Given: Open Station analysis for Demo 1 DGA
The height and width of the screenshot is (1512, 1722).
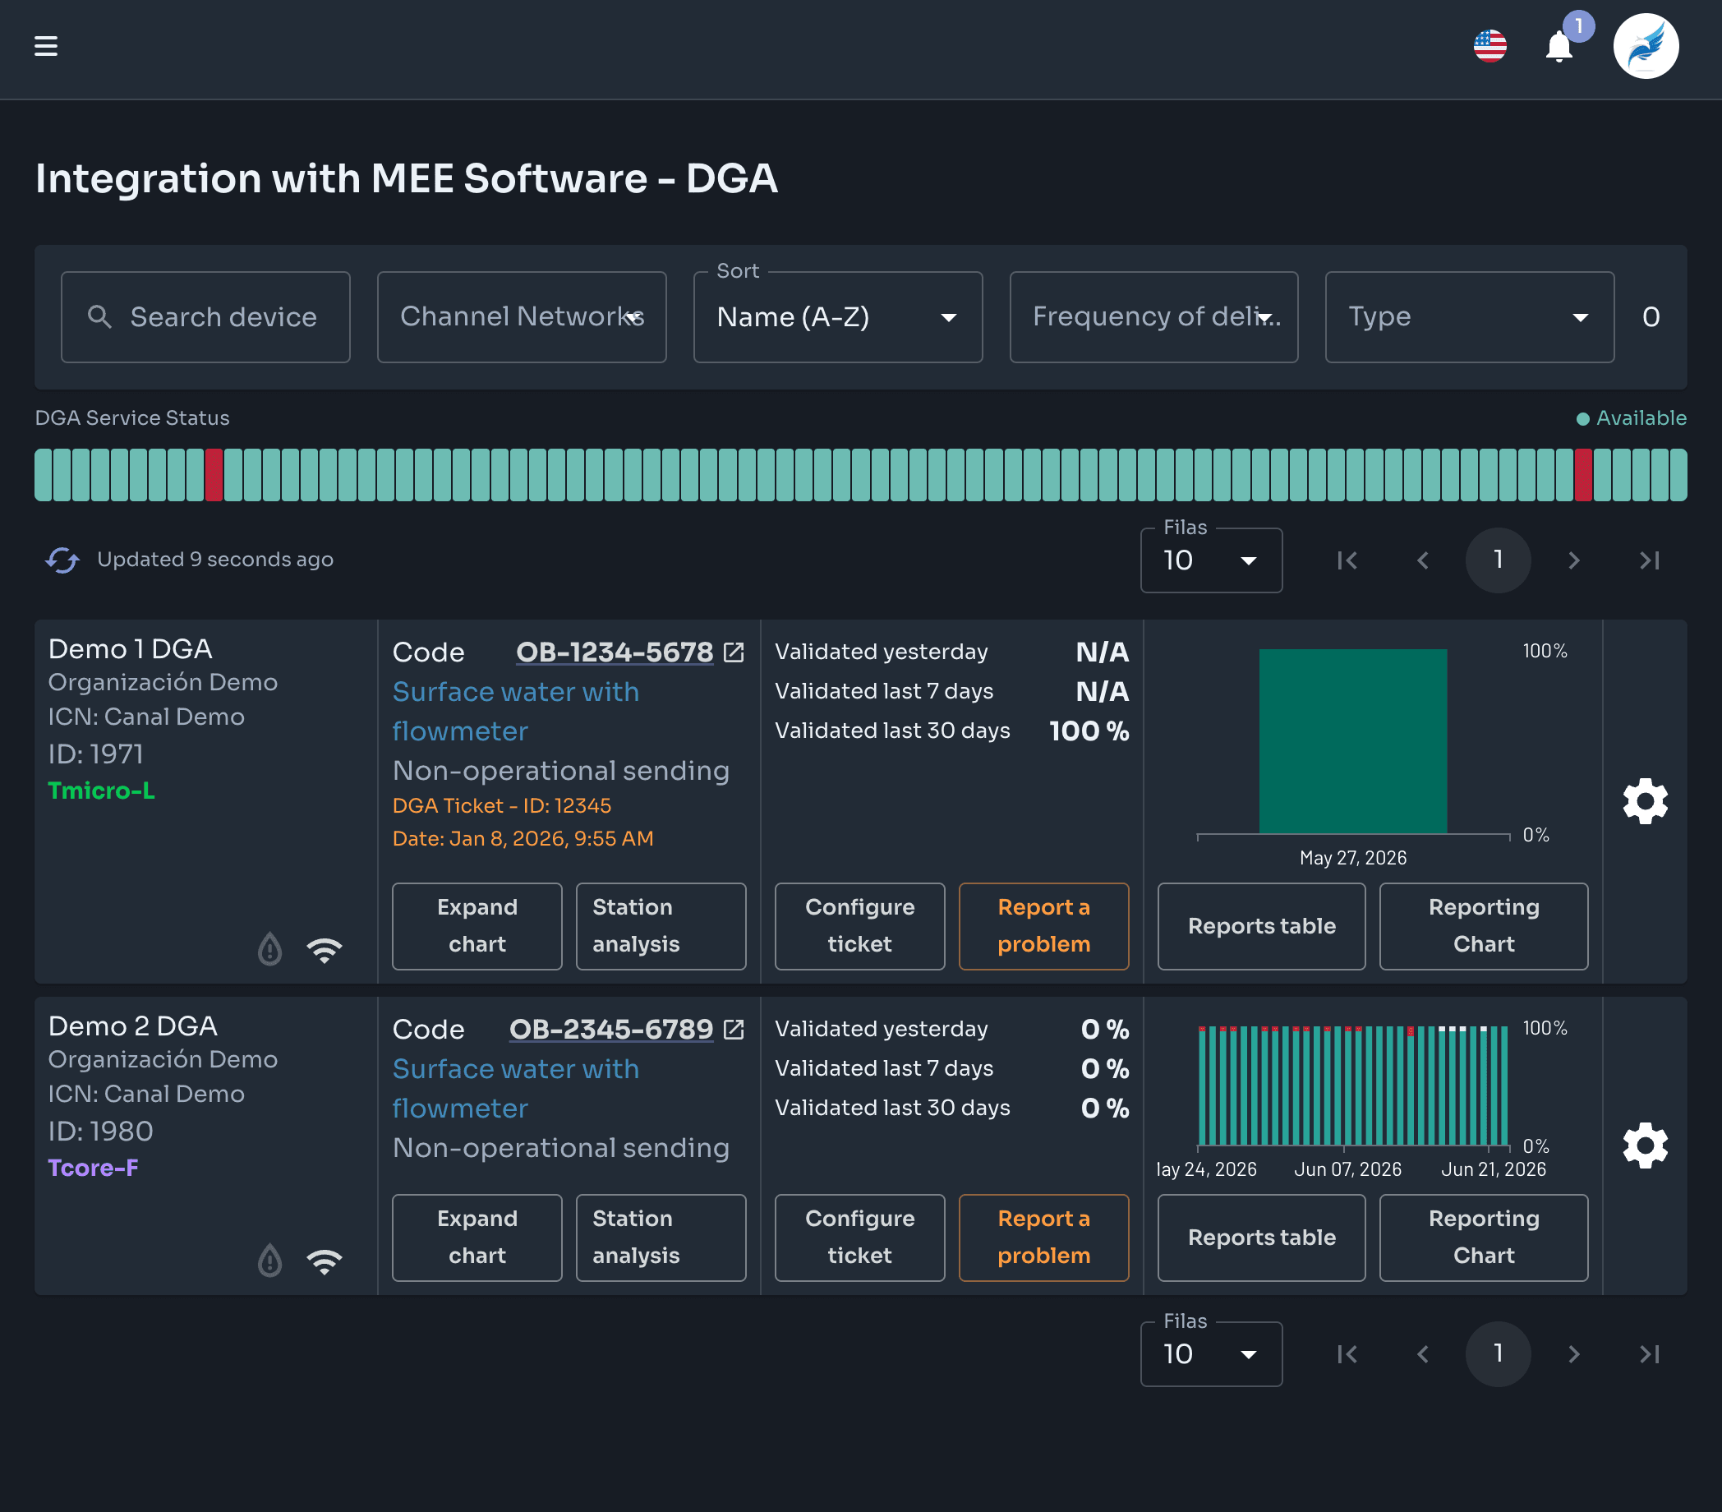Looking at the screenshot, I should click(661, 926).
